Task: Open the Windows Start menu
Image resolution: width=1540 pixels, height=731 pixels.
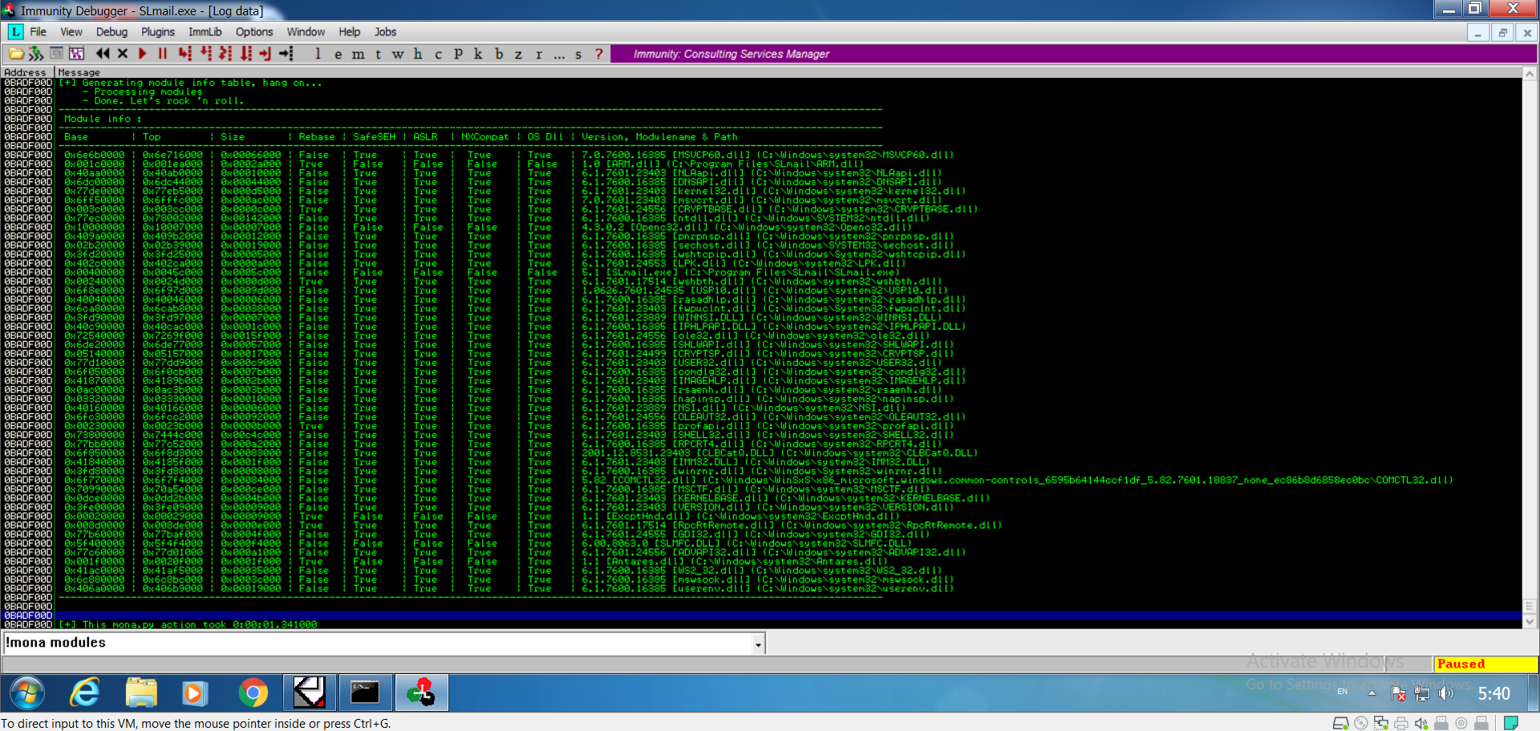Action: coord(27,693)
